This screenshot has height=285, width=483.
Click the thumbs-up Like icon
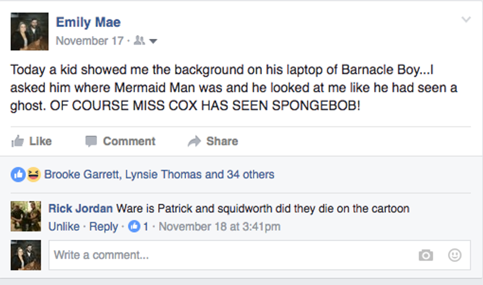(18, 142)
